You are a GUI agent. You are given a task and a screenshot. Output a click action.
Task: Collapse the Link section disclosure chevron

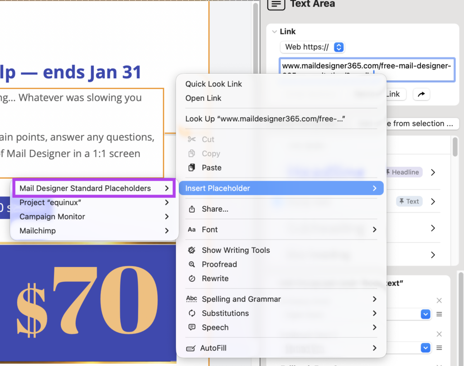[275, 31]
